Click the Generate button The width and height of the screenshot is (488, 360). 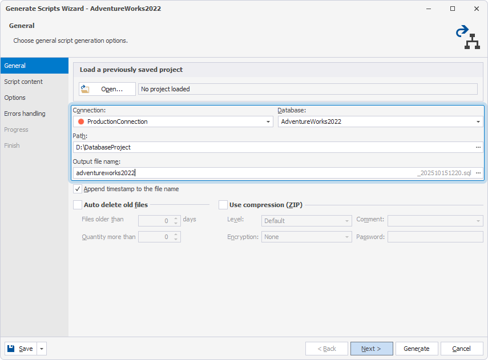pos(417,348)
